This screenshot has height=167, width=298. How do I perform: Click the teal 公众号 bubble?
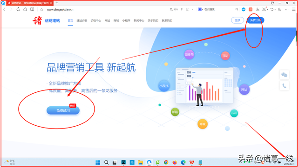coord(234,113)
